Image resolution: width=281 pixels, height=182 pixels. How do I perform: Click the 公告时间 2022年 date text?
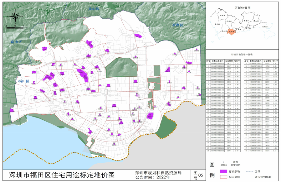[153, 177]
